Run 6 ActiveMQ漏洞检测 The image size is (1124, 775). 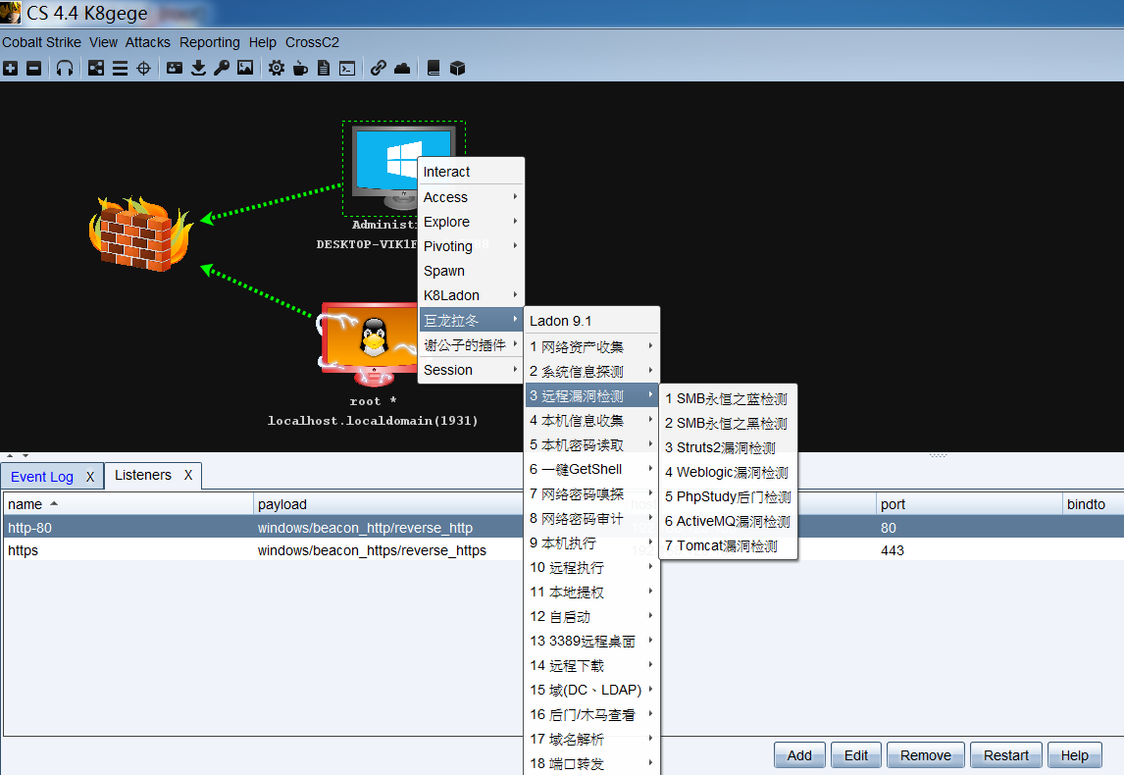(728, 521)
